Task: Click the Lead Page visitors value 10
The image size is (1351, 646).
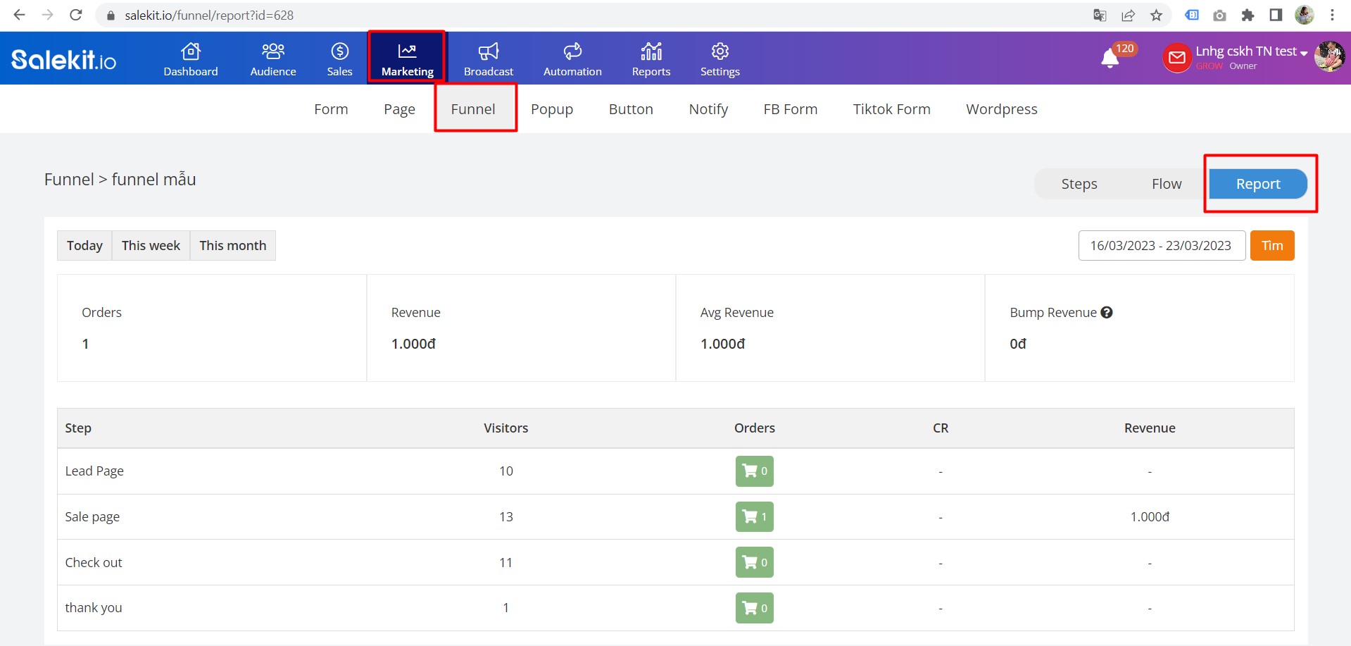Action: tap(505, 471)
